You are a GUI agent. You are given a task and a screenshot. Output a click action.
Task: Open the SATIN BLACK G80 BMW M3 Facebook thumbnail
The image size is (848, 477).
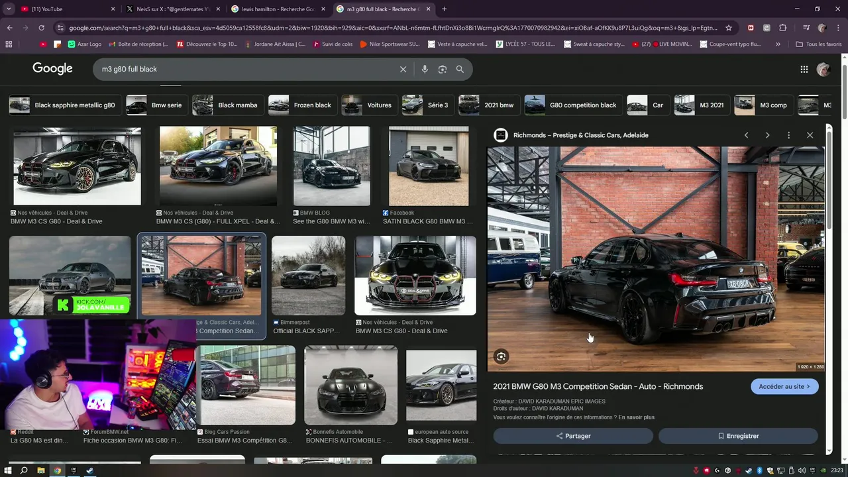pyautogui.click(x=428, y=166)
